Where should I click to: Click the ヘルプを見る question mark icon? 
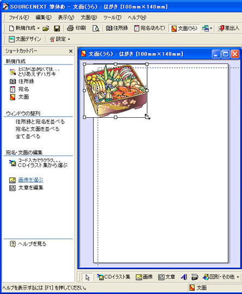[x=12, y=244]
